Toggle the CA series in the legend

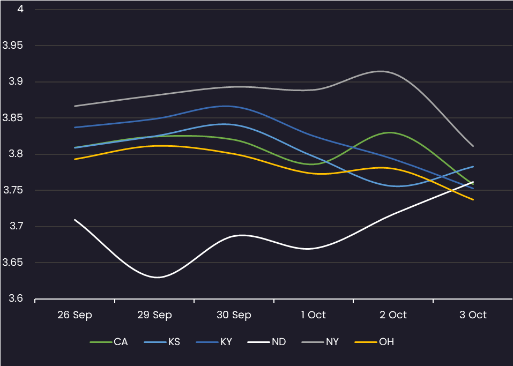tap(121, 342)
